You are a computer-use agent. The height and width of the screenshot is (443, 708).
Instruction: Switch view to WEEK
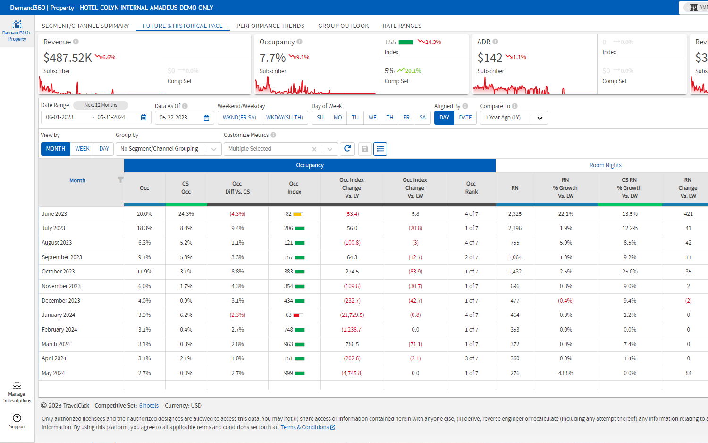(82, 149)
